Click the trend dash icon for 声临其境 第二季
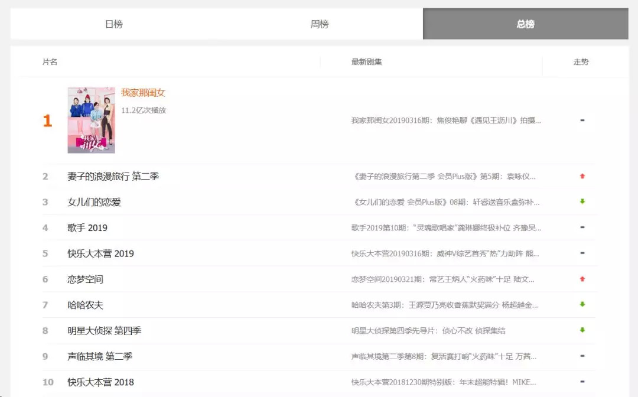Image resolution: width=638 pixels, height=397 pixels. [x=582, y=356]
